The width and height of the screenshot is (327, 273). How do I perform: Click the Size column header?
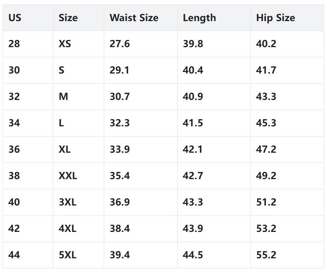coord(68,18)
